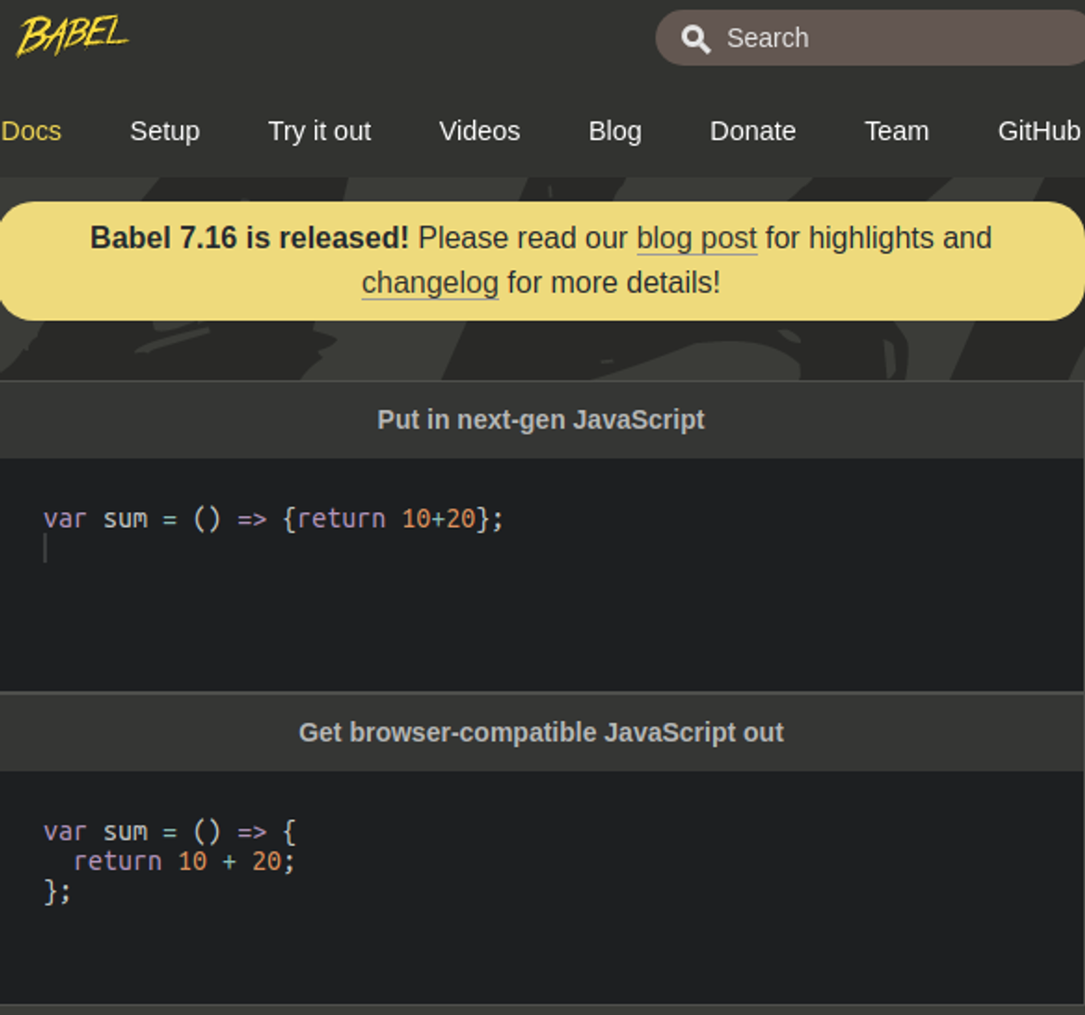Open the Setup nav item
The image size is (1085, 1015).
165,131
